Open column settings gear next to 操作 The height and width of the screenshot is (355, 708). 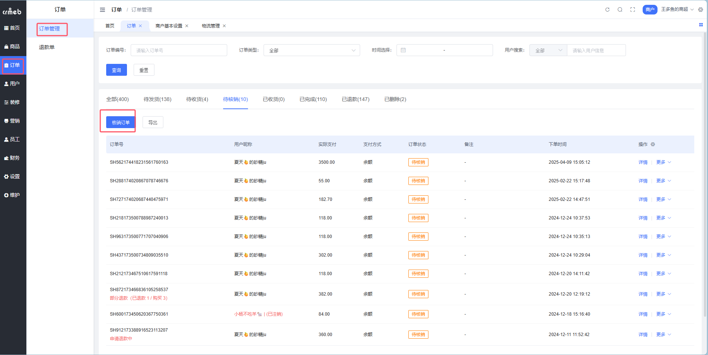653,144
